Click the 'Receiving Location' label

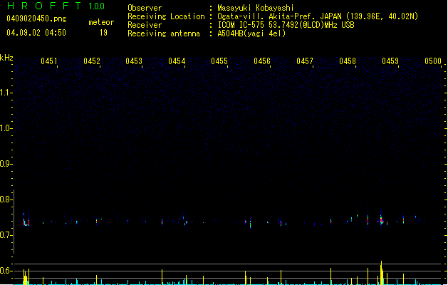point(166,16)
